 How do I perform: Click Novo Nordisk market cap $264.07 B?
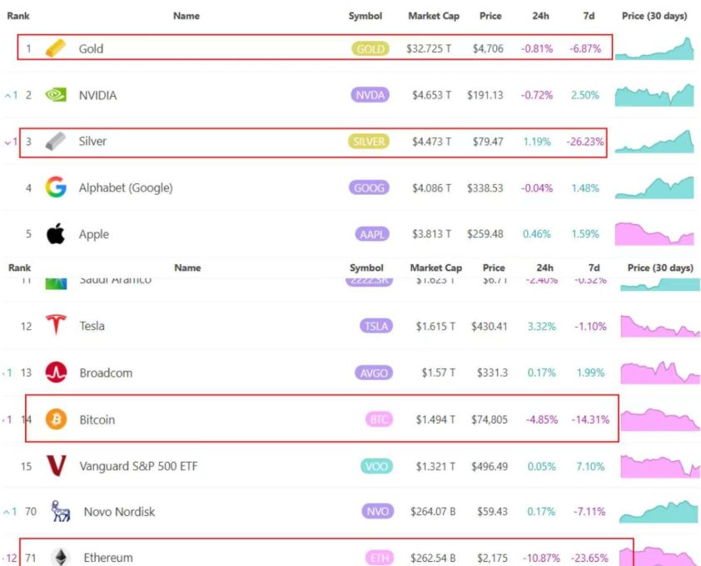(433, 511)
